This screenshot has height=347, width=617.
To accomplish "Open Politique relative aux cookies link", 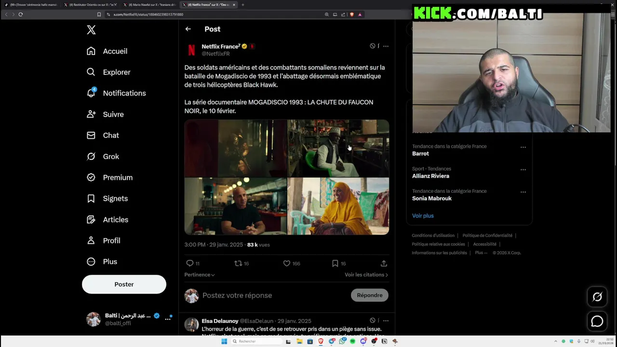I will point(438,244).
